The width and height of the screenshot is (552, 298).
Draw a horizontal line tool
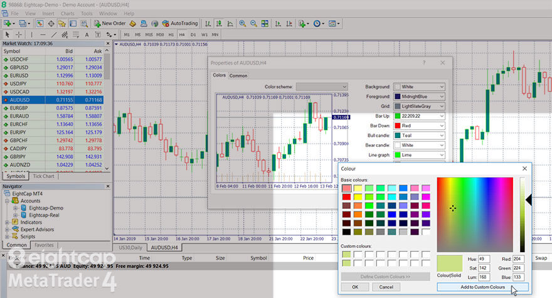43,35
